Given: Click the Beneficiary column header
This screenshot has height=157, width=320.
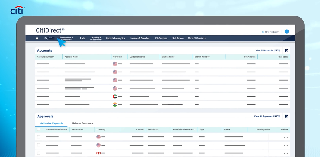Looking at the screenshot, I should pyautogui.click(x=153, y=130).
